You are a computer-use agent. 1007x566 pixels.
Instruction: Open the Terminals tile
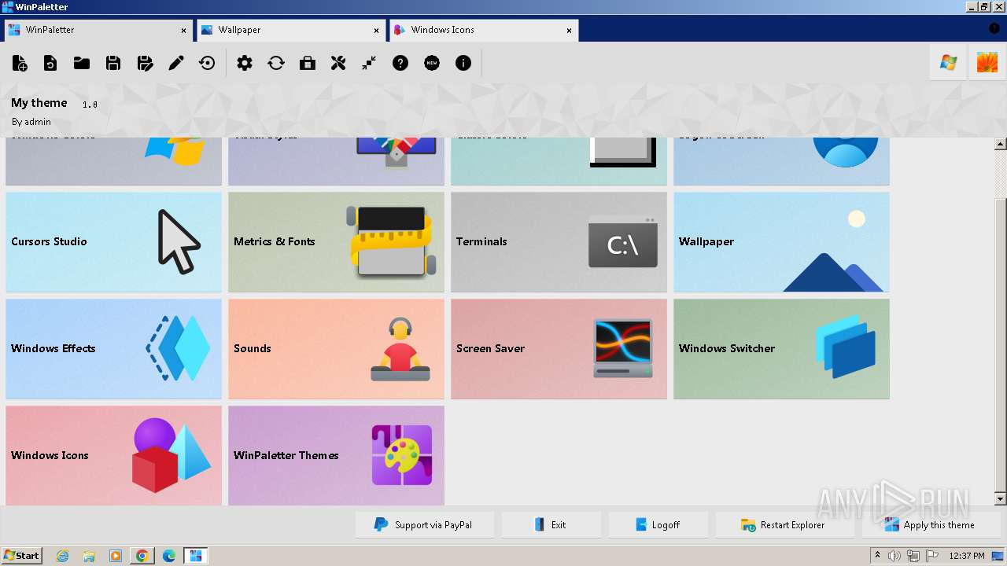click(x=559, y=242)
